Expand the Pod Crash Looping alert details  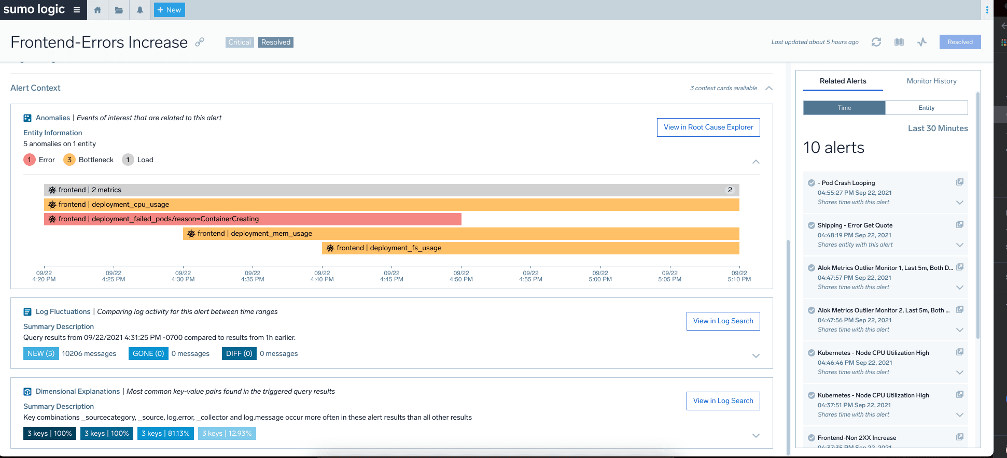point(960,203)
